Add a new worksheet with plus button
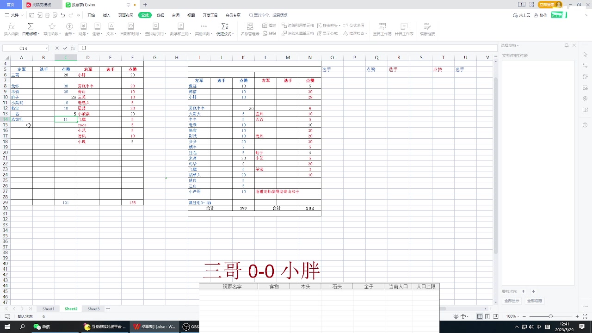 coord(107,308)
